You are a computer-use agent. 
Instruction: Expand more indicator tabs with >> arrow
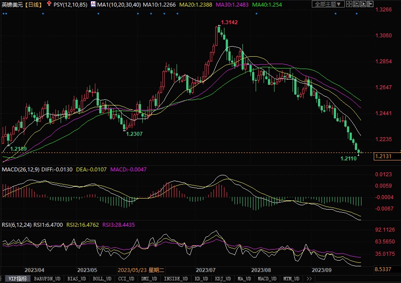(x=309, y=279)
